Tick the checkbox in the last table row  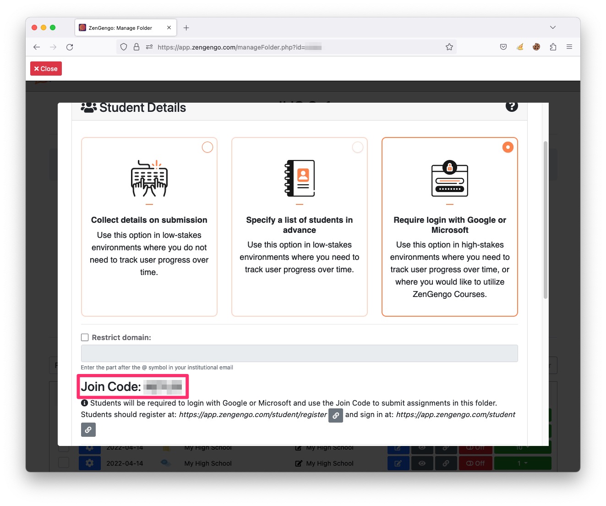pos(64,463)
